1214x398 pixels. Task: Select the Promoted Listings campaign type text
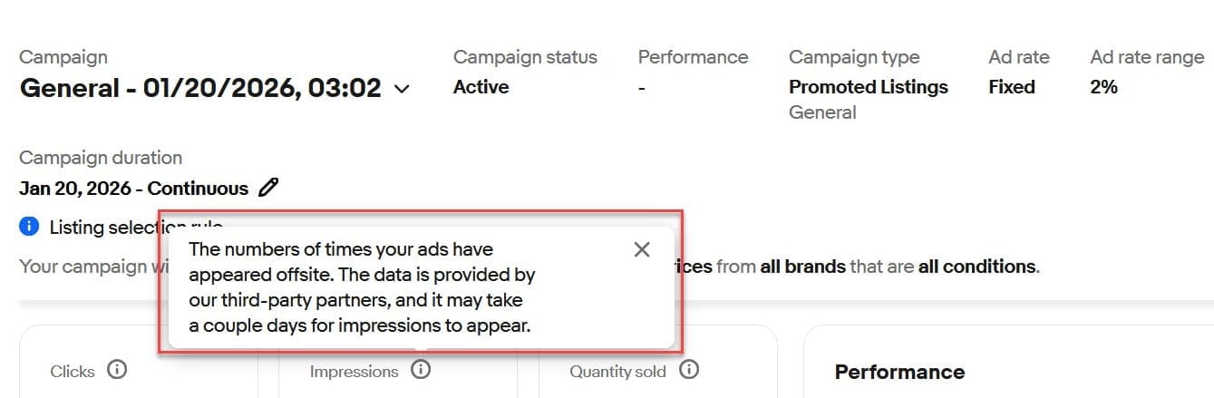[x=868, y=87]
